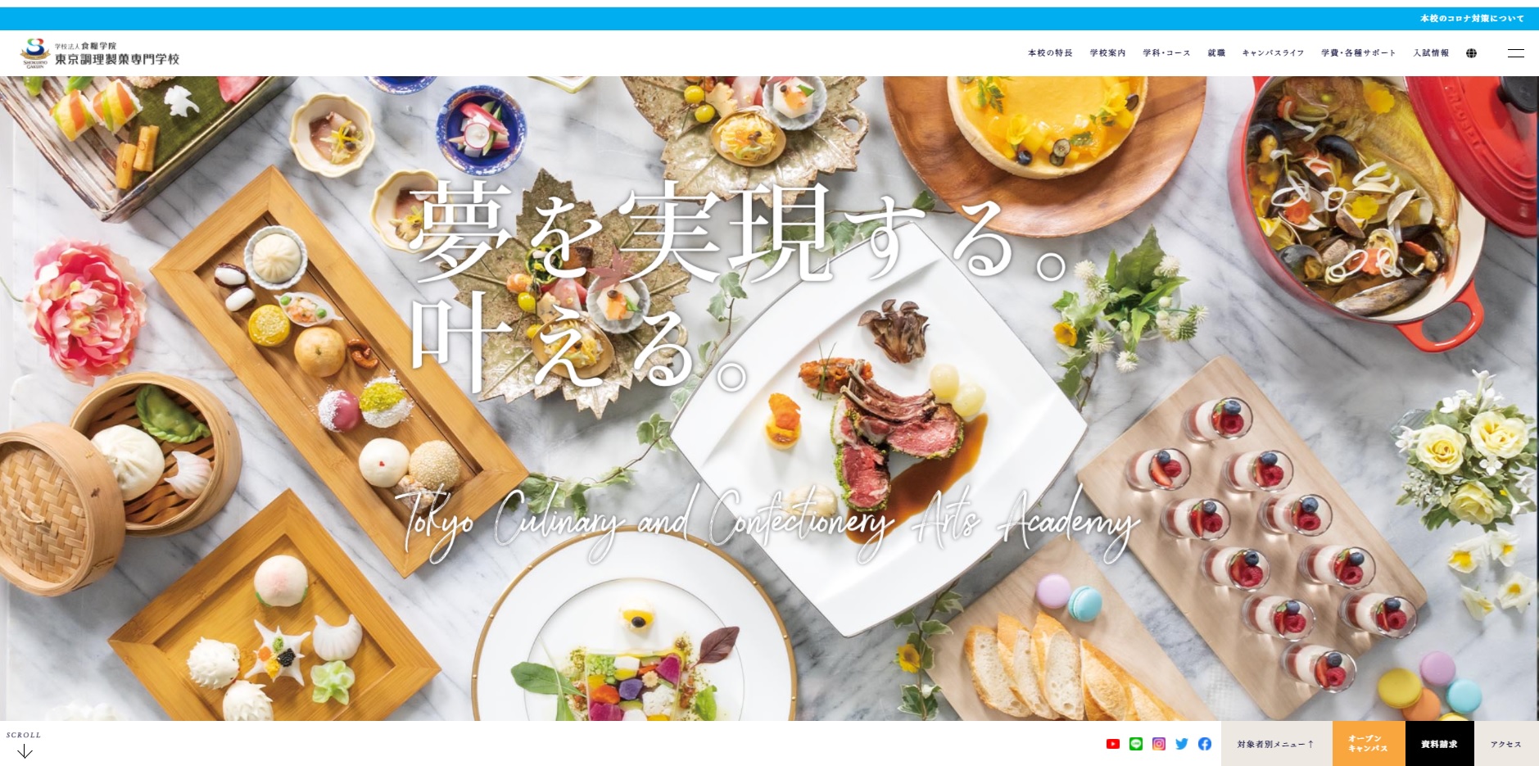Expand the 対象者別メニュー menu

pyautogui.click(x=1276, y=744)
